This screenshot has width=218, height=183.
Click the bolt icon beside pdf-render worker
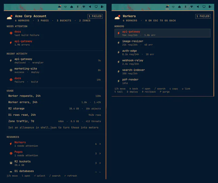click(x=118, y=81)
